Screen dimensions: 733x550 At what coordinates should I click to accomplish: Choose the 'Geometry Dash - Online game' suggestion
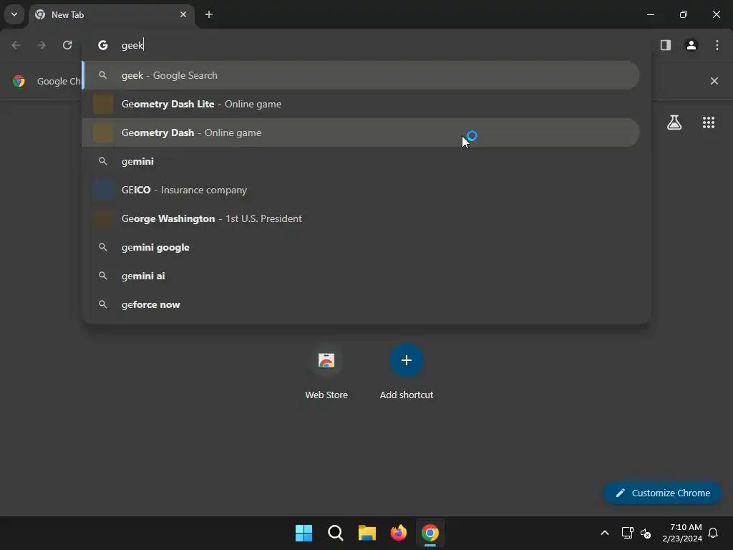361,132
